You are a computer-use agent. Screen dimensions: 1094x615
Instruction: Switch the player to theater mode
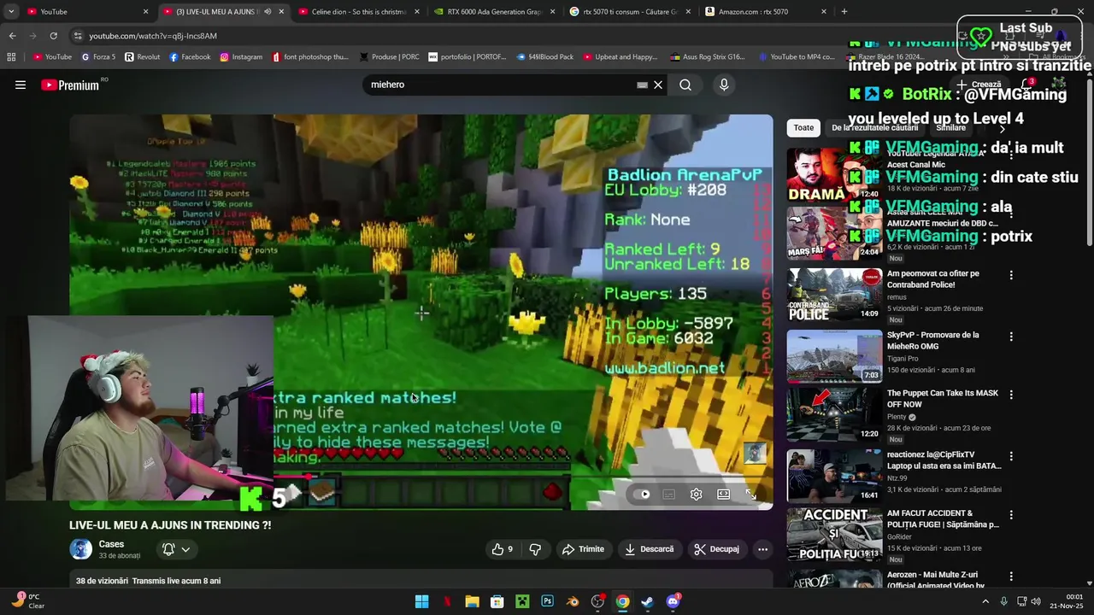coord(724,494)
